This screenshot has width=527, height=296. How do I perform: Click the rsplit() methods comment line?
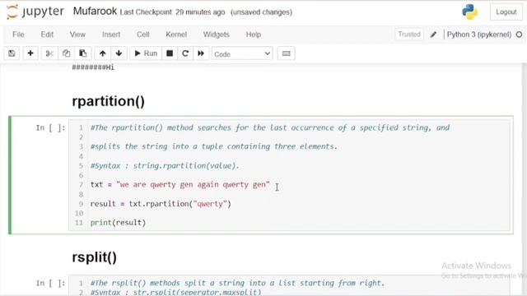tap(237, 283)
